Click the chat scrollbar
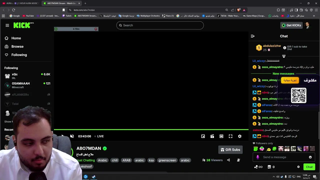This screenshot has height=180, width=320. pyautogui.click(x=318, y=125)
